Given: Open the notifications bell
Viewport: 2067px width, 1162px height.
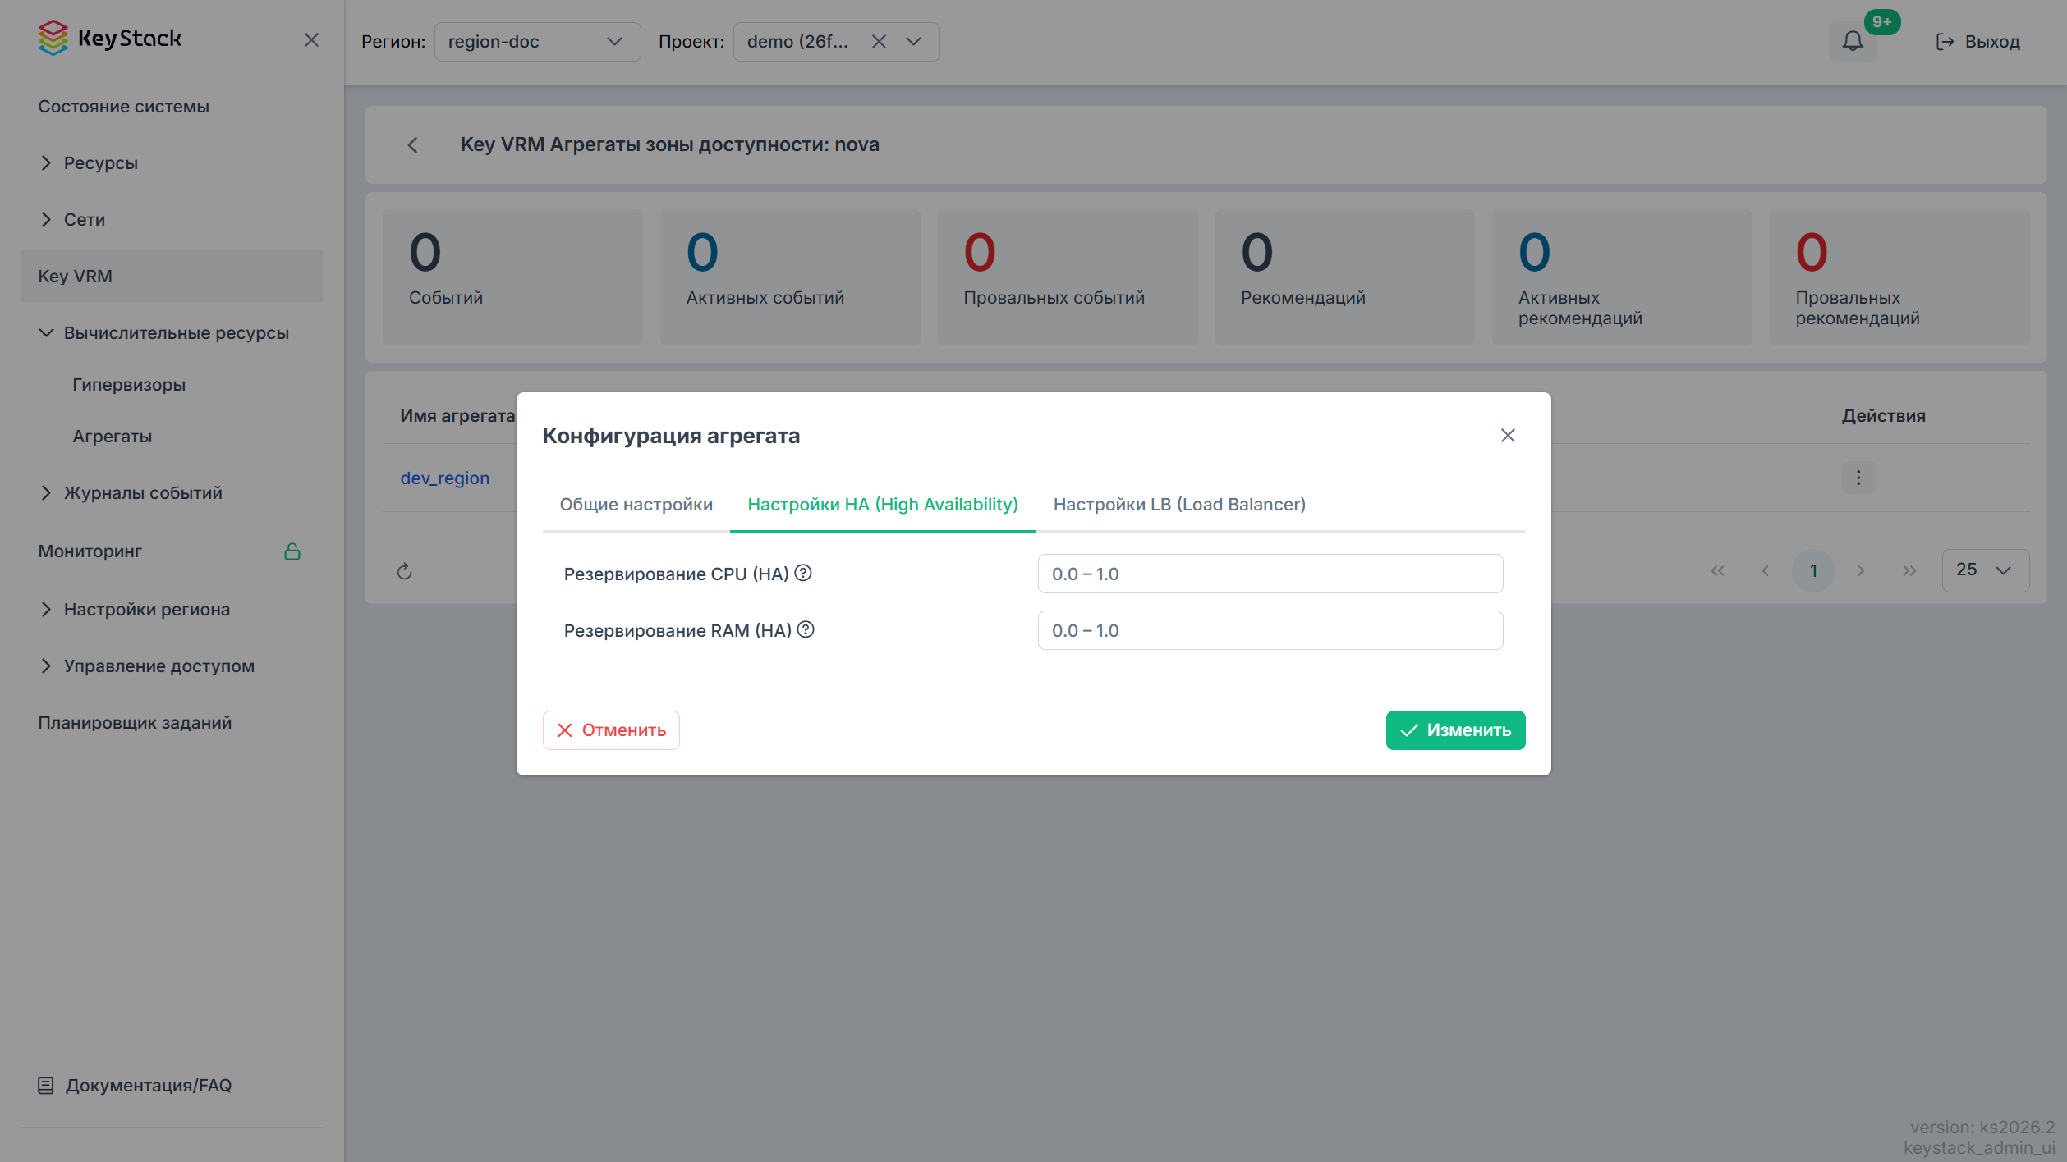Looking at the screenshot, I should [1853, 41].
